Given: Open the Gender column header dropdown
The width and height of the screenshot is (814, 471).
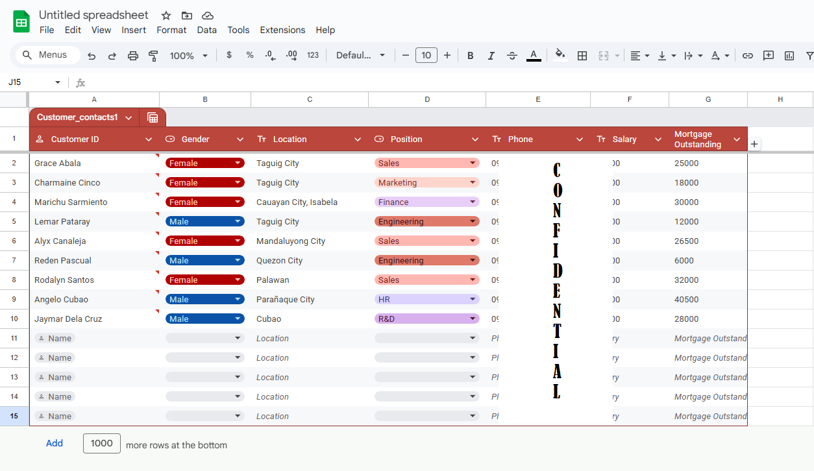Looking at the screenshot, I should tap(240, 139).
